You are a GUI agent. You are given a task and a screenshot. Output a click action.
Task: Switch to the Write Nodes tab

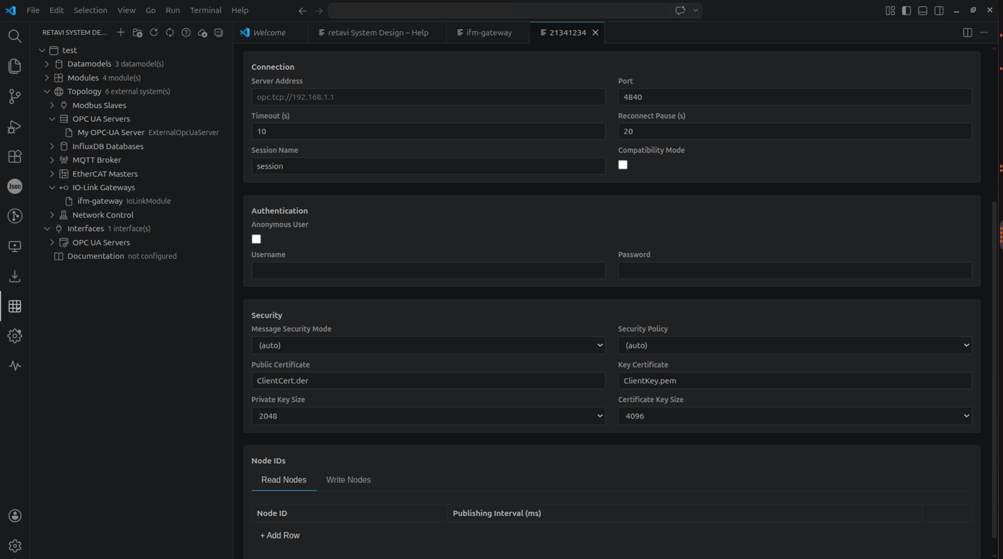click(349, 480)
